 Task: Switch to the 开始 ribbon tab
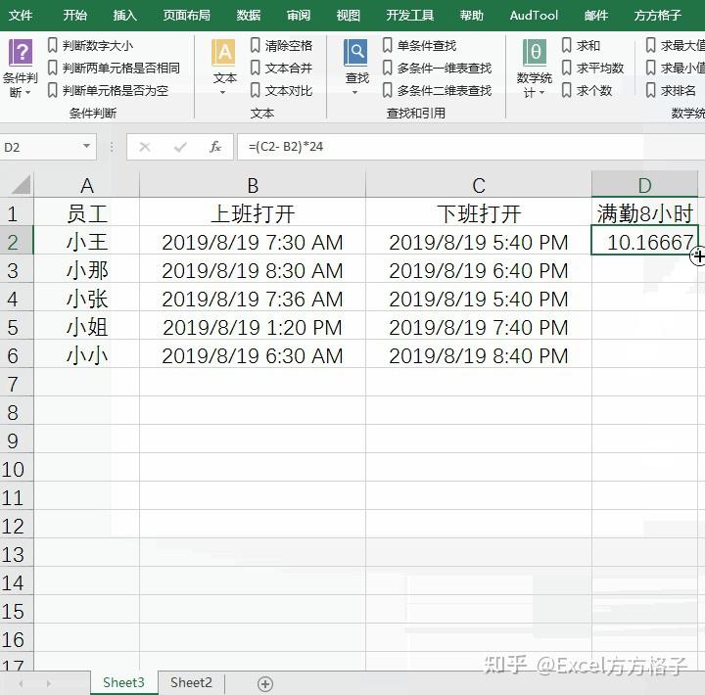click(x=74, y=16)
